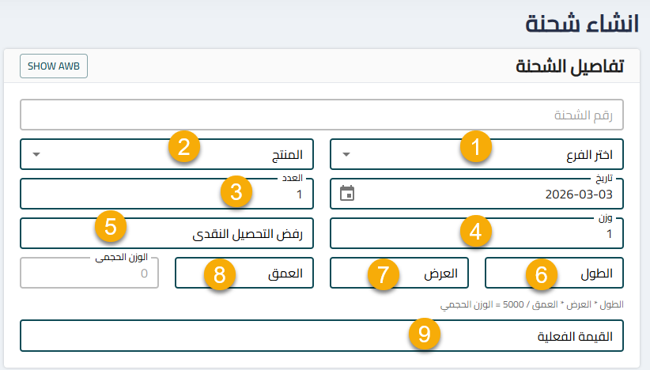Click the orange number 2 badge
This screenshot has height=370, width=650.
[x=184, y=147]
